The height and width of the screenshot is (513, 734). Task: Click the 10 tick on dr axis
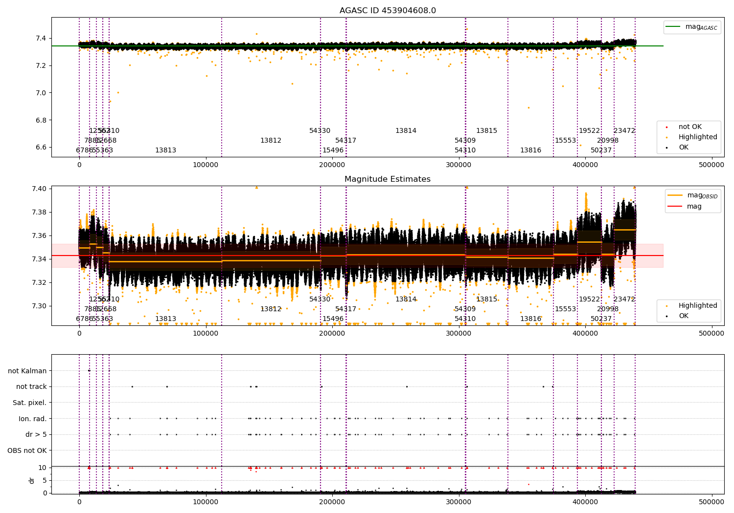[x=43, y=468]
